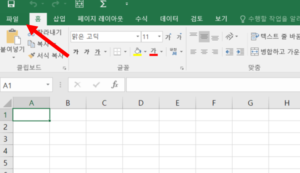Click the center horizontally icon
Image resolution: width=300 pixels, height=173 pixels.
click(204, 52)
